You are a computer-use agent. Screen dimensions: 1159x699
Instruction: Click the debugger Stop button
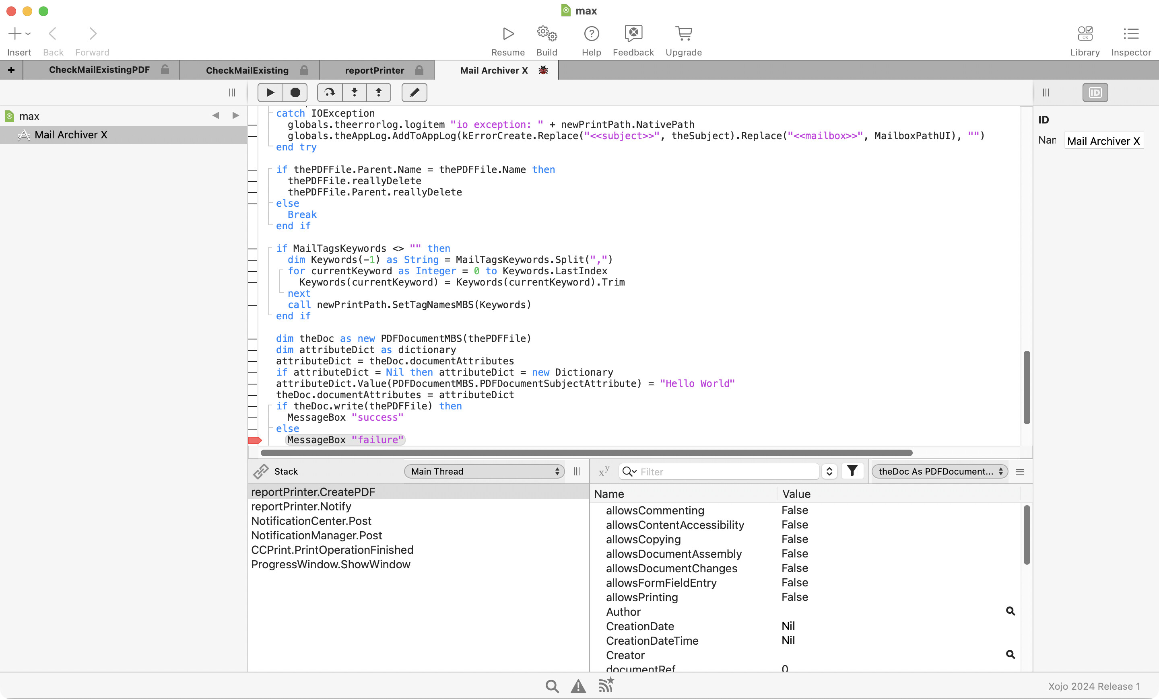tap(295, 92)
